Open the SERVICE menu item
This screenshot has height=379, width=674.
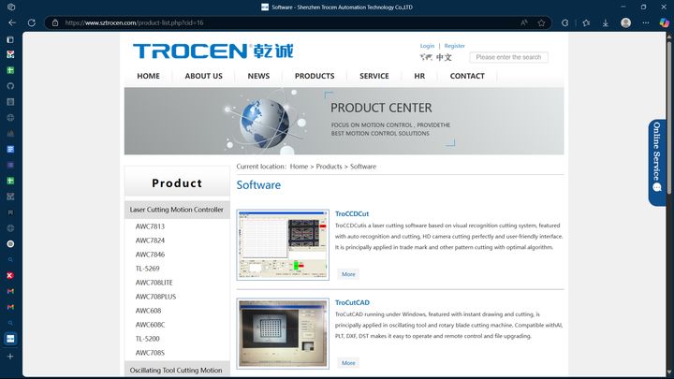tap(374, 76)
